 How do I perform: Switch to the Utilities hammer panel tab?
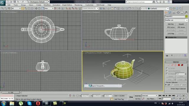coord(186,12)
